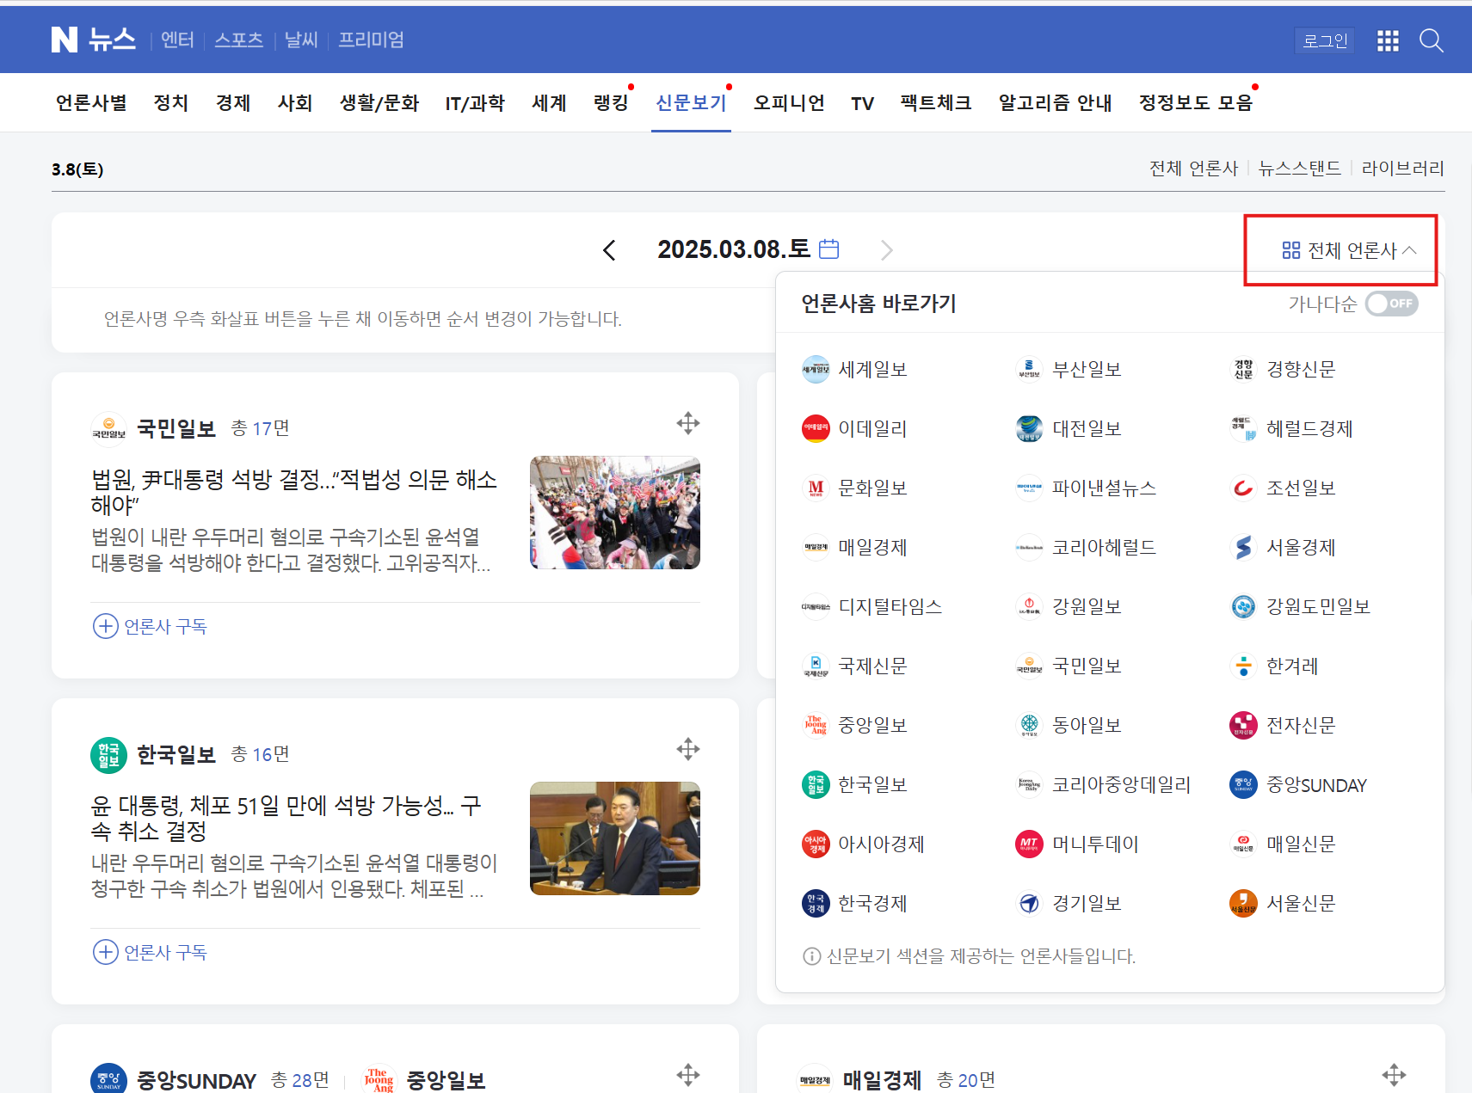Click the 서울경제 S logo icon
This screenshot has width=1472, height=1093.
(x=1243, y=548)
